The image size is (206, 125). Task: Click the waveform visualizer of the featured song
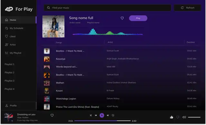[x=108, y=32]
